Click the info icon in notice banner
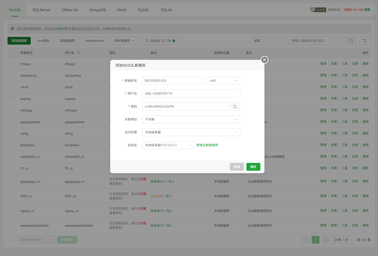Image resolution: width=378 pixels, height=256 pixels. 12,29
